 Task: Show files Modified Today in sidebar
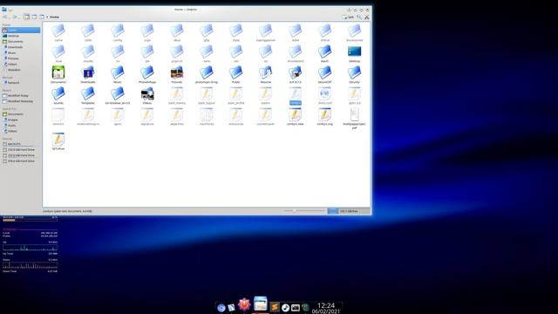(21, 96)
